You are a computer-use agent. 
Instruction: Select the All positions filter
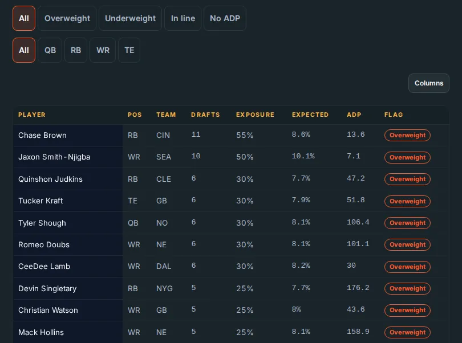pyautogui.click(x=24, y=50)
